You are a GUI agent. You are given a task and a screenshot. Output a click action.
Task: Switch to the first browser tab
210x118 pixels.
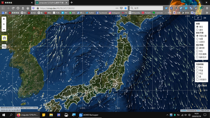point(17,3)
